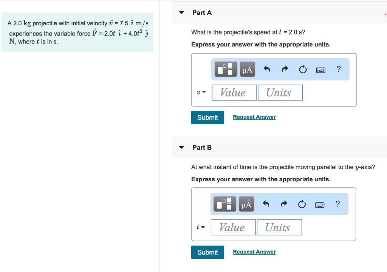Select the μÅ units palette in Part B
387x272 pixels.
246,204
